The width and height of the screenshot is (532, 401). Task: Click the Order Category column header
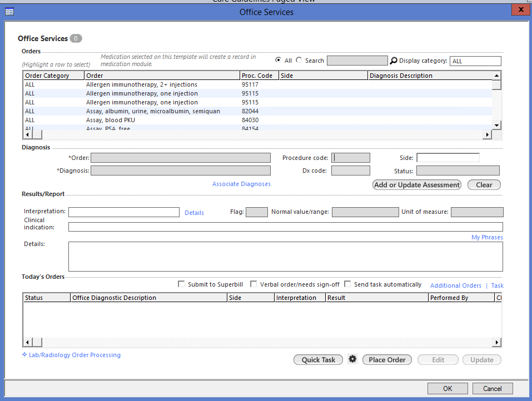53,76
